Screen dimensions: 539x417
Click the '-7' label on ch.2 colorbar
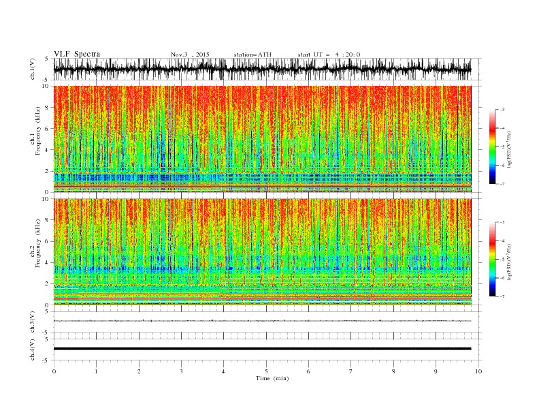tap(502, 296)
